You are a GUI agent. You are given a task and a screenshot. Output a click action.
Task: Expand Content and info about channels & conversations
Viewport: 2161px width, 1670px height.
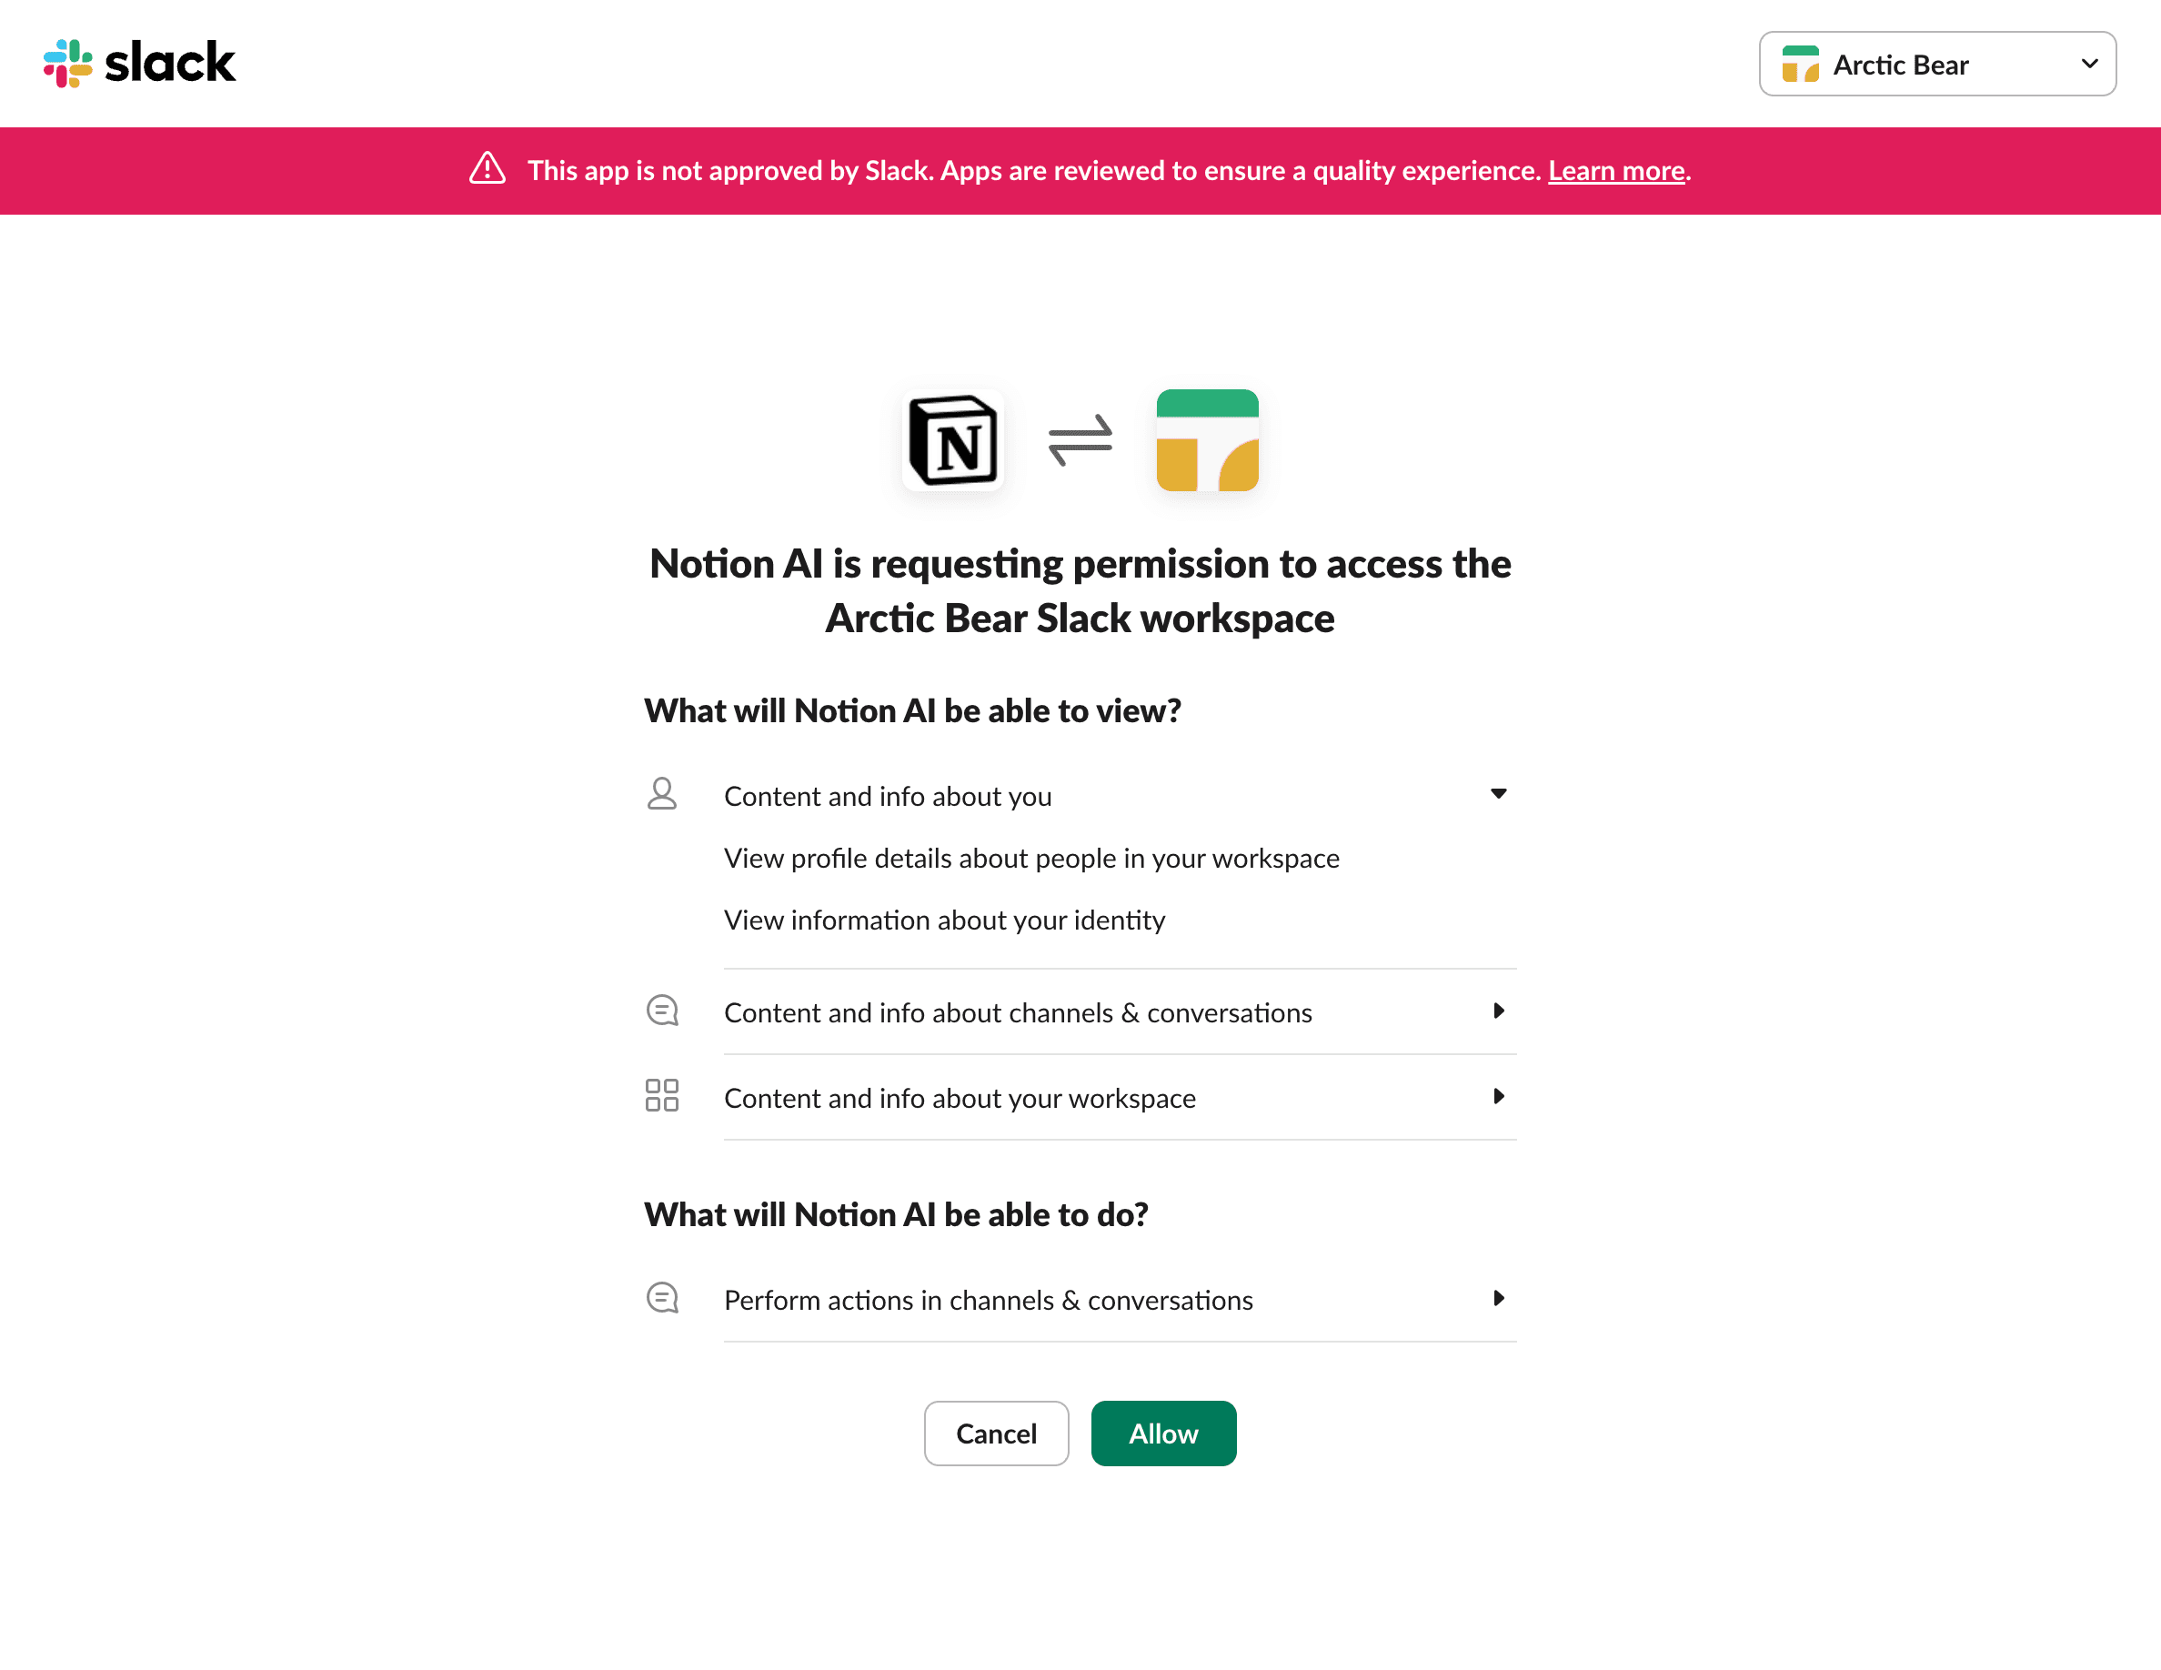(1499, 1011)
